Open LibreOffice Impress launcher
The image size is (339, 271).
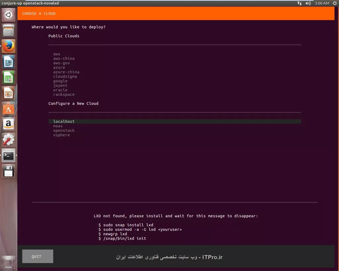coord(8,93)
